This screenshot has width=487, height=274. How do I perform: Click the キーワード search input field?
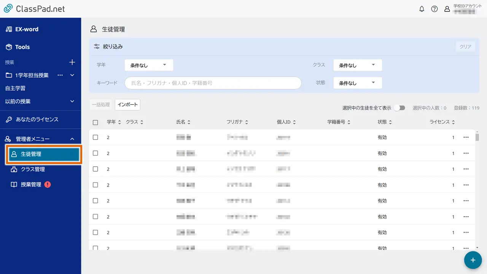213,83
